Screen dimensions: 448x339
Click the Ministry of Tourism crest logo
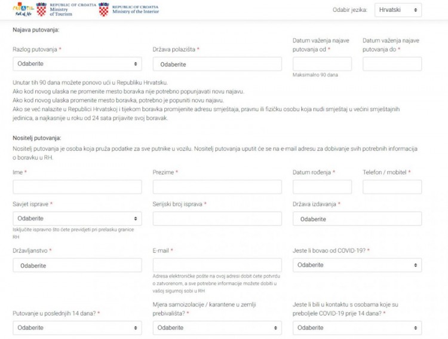[41, 10]
